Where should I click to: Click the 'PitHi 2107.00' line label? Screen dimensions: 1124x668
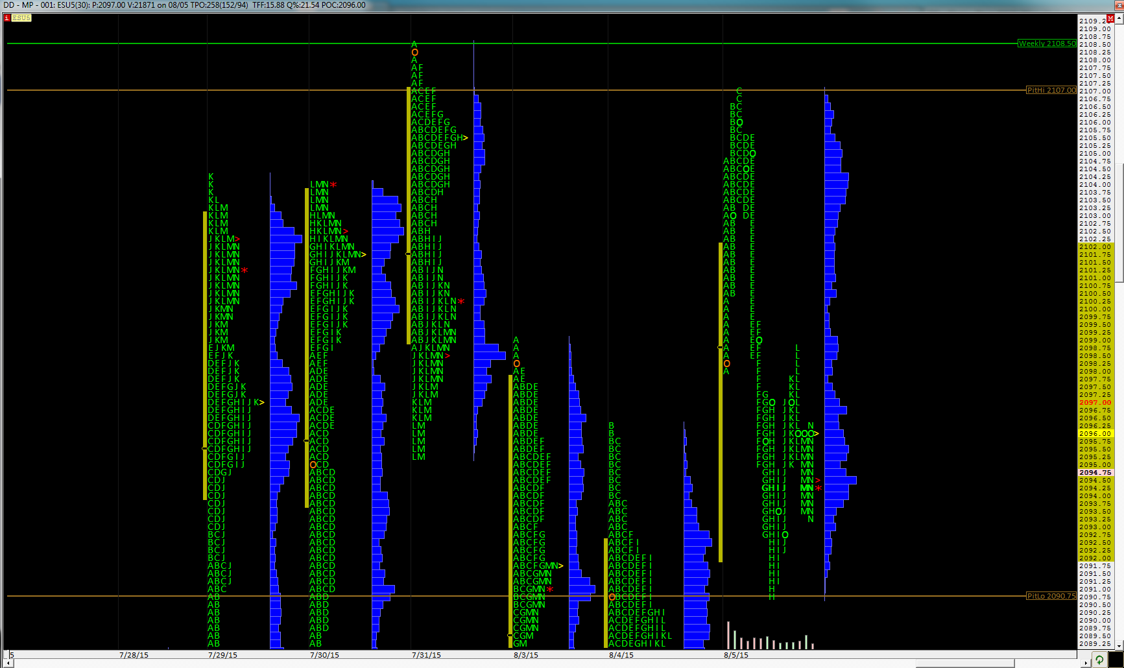tap(1051, 90)
